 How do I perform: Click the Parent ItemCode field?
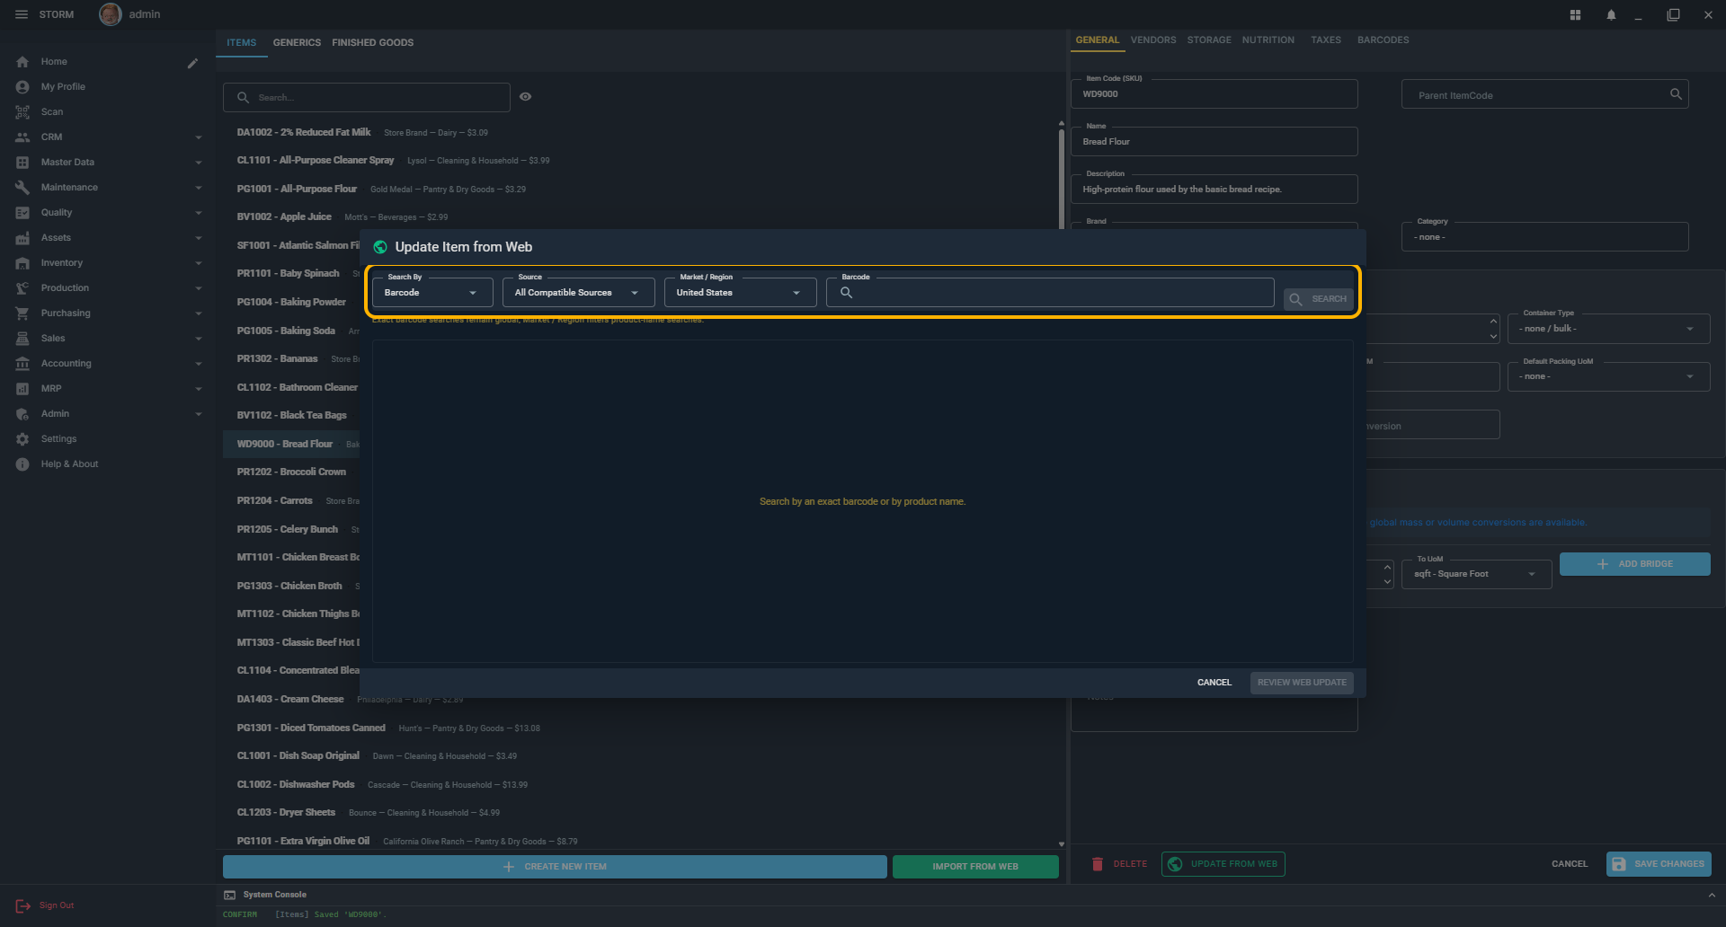point(1544,94)
